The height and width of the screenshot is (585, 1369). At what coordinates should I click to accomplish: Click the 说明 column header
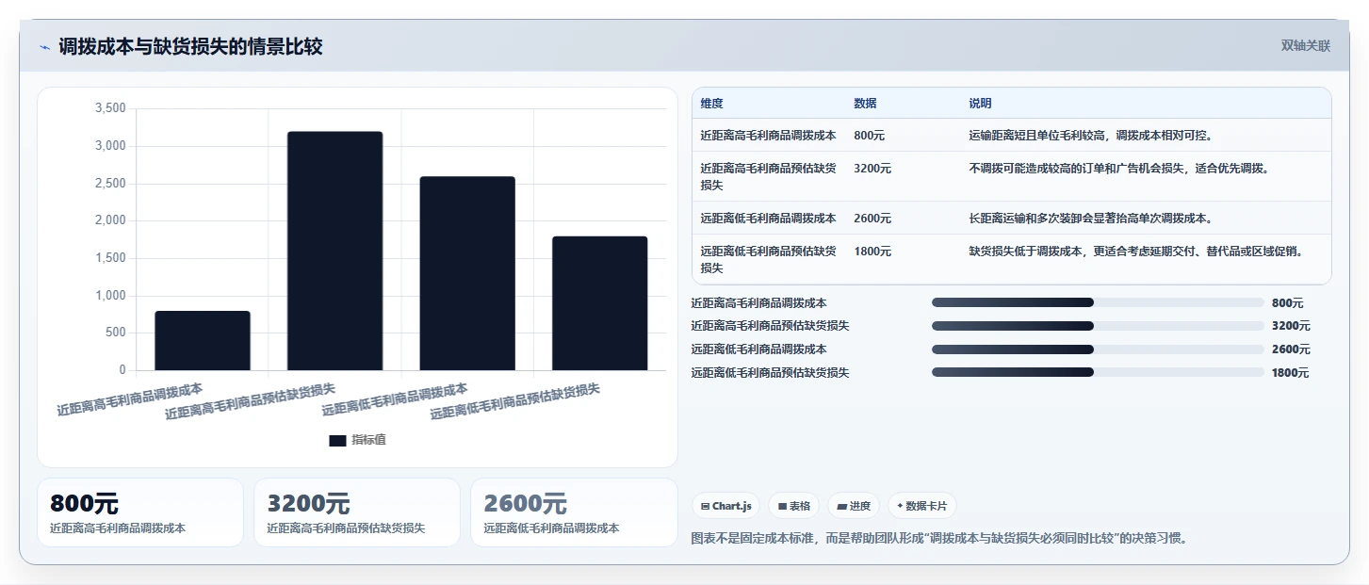tap(980, 104)
